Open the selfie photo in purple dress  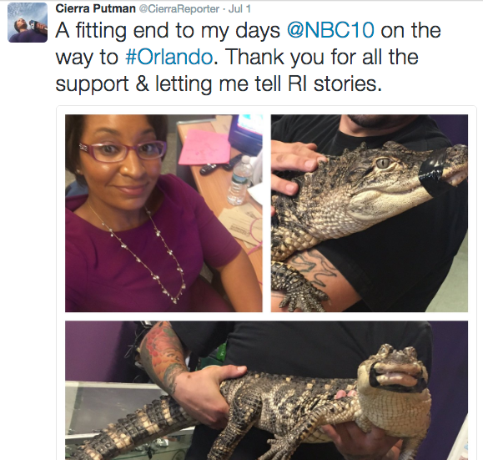pyautogui.click(x=164, y=213)
